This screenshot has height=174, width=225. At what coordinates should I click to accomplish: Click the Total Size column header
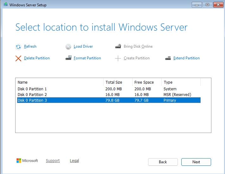[x=118, y=82]
